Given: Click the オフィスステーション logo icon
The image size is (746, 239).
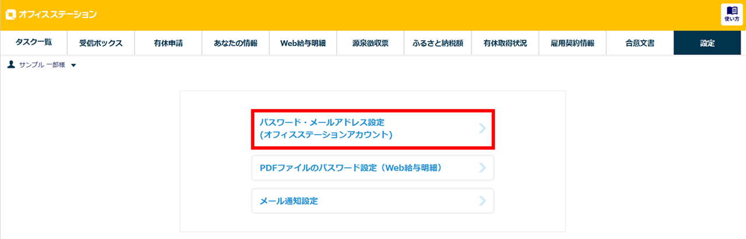Looking at the screenshot, I should 10,15.
